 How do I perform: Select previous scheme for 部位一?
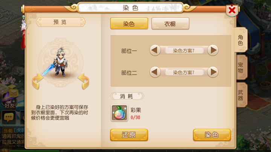click(155, 50)
